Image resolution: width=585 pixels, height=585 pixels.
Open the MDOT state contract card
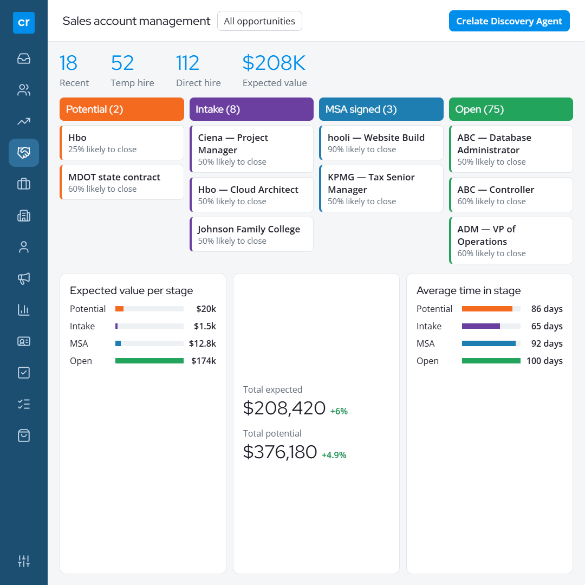point(122,183)
